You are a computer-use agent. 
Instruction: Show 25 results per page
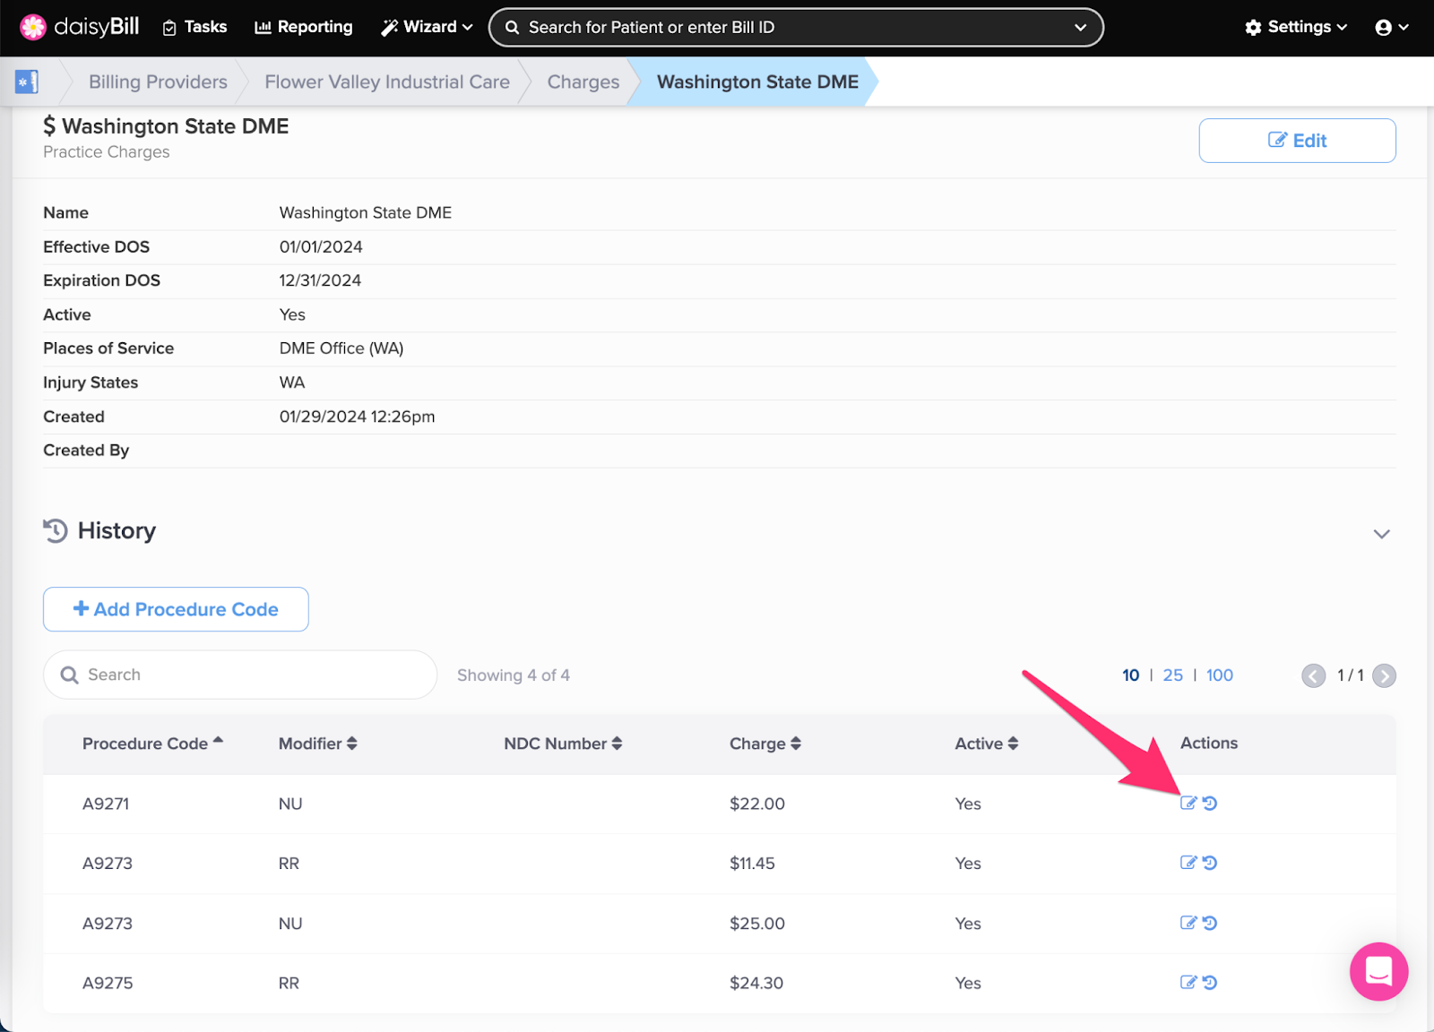1172,675
